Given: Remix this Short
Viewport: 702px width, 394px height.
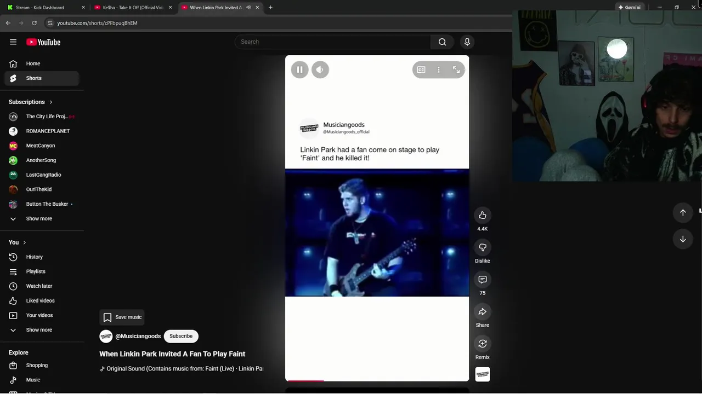Looking at the screenshot, I should (x=483, y=344).
